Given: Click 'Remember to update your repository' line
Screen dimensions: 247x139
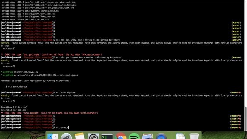Looking at the screenshot, I should [35, 81].
